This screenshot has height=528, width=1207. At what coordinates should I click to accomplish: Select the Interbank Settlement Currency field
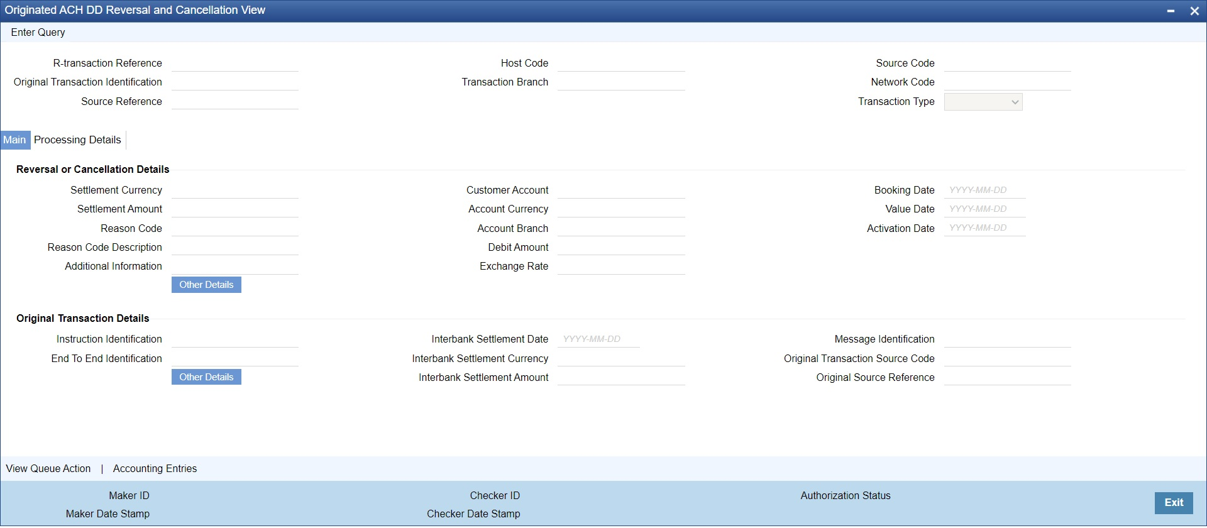click(x=621, y=359)
